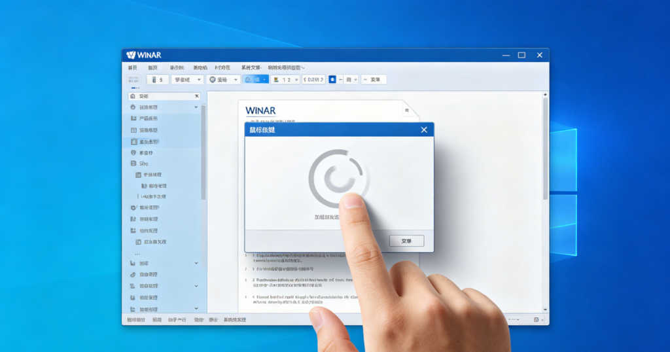Close the loading dialog with its X
The height and width of the screenshot is (352, 670).
[424, 130]
